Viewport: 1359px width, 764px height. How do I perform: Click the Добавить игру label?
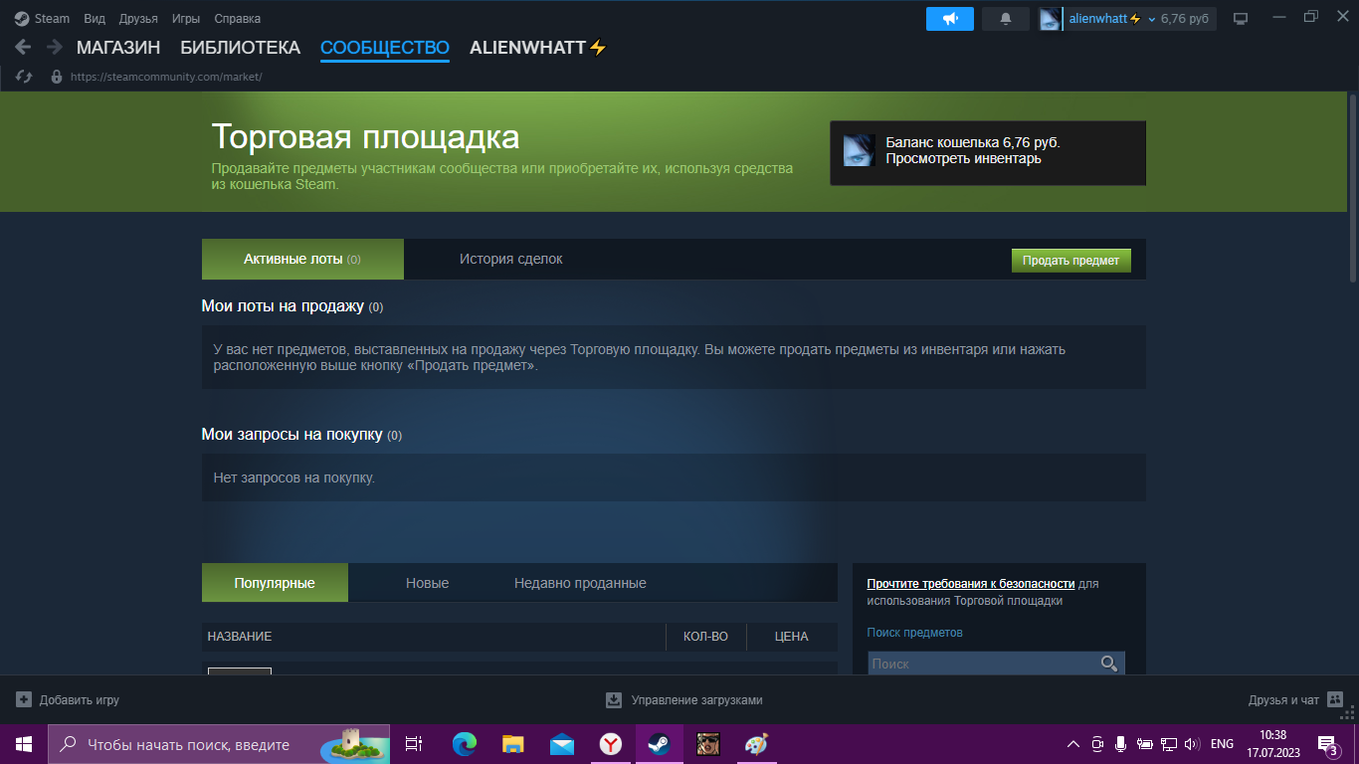[x=80, y=700]
